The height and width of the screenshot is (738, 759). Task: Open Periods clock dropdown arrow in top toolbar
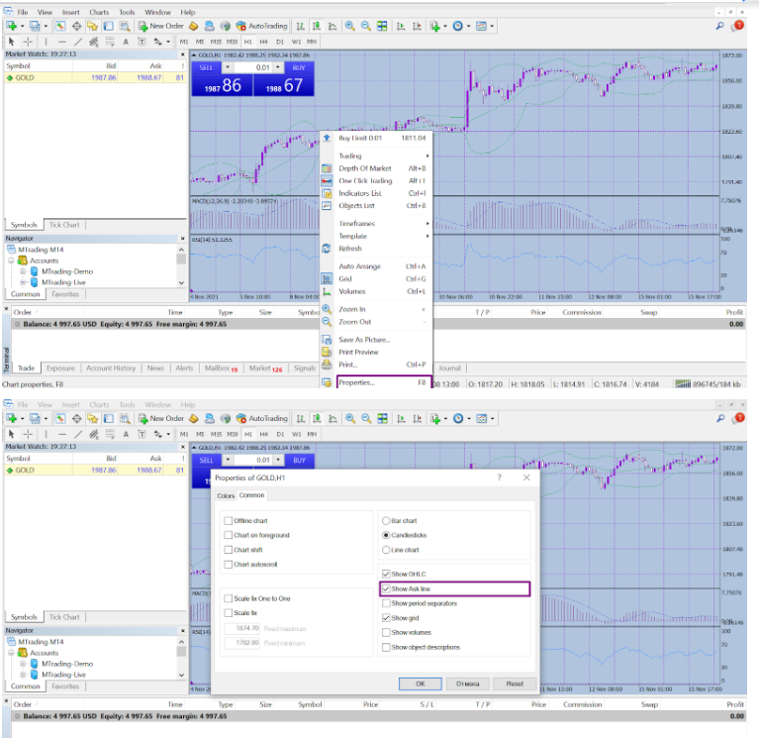pos(469,26)
